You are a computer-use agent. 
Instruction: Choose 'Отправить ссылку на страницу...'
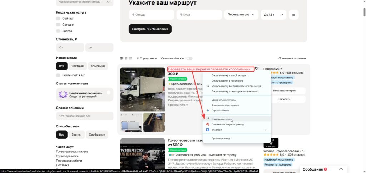(237, 124)
